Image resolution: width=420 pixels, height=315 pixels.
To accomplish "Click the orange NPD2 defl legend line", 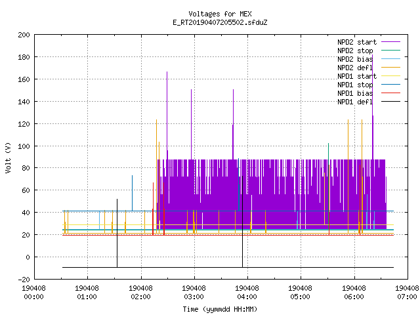I will click(391, 68).
